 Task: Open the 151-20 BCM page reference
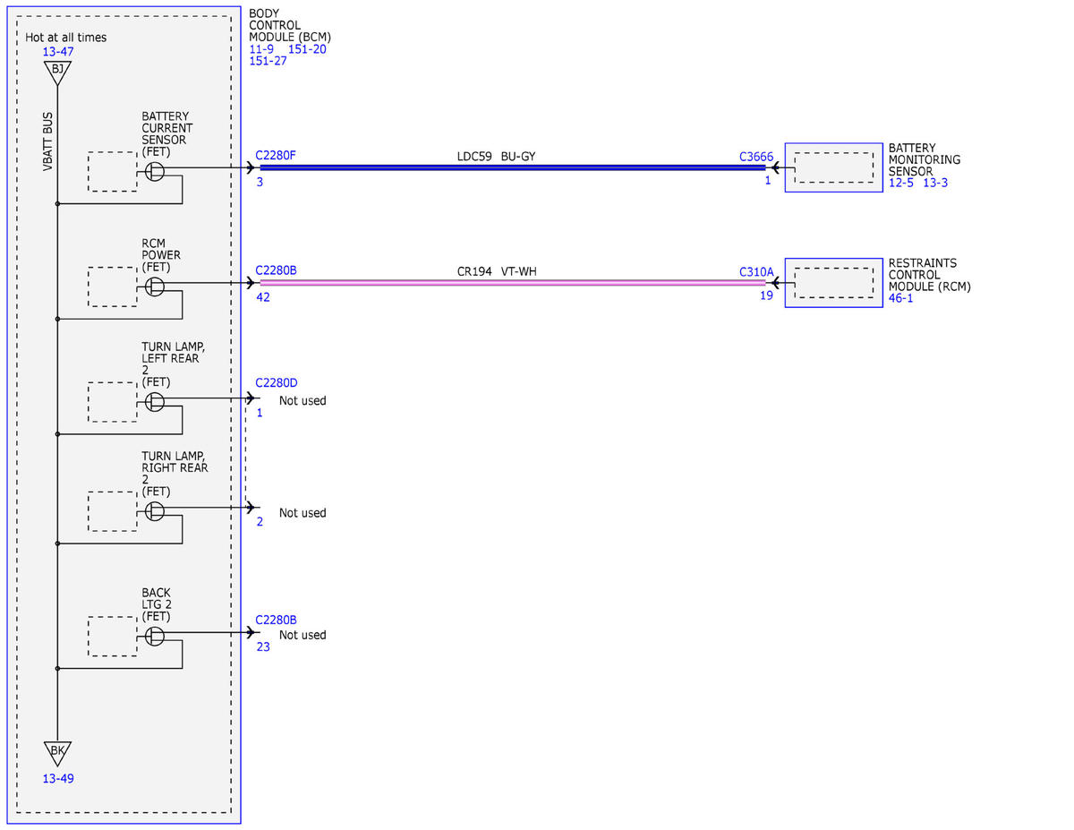click(x=307, y=49)
